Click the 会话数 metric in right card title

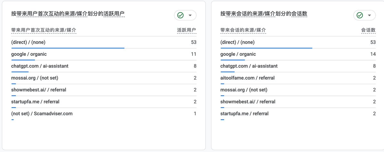[x=299, y=14]
